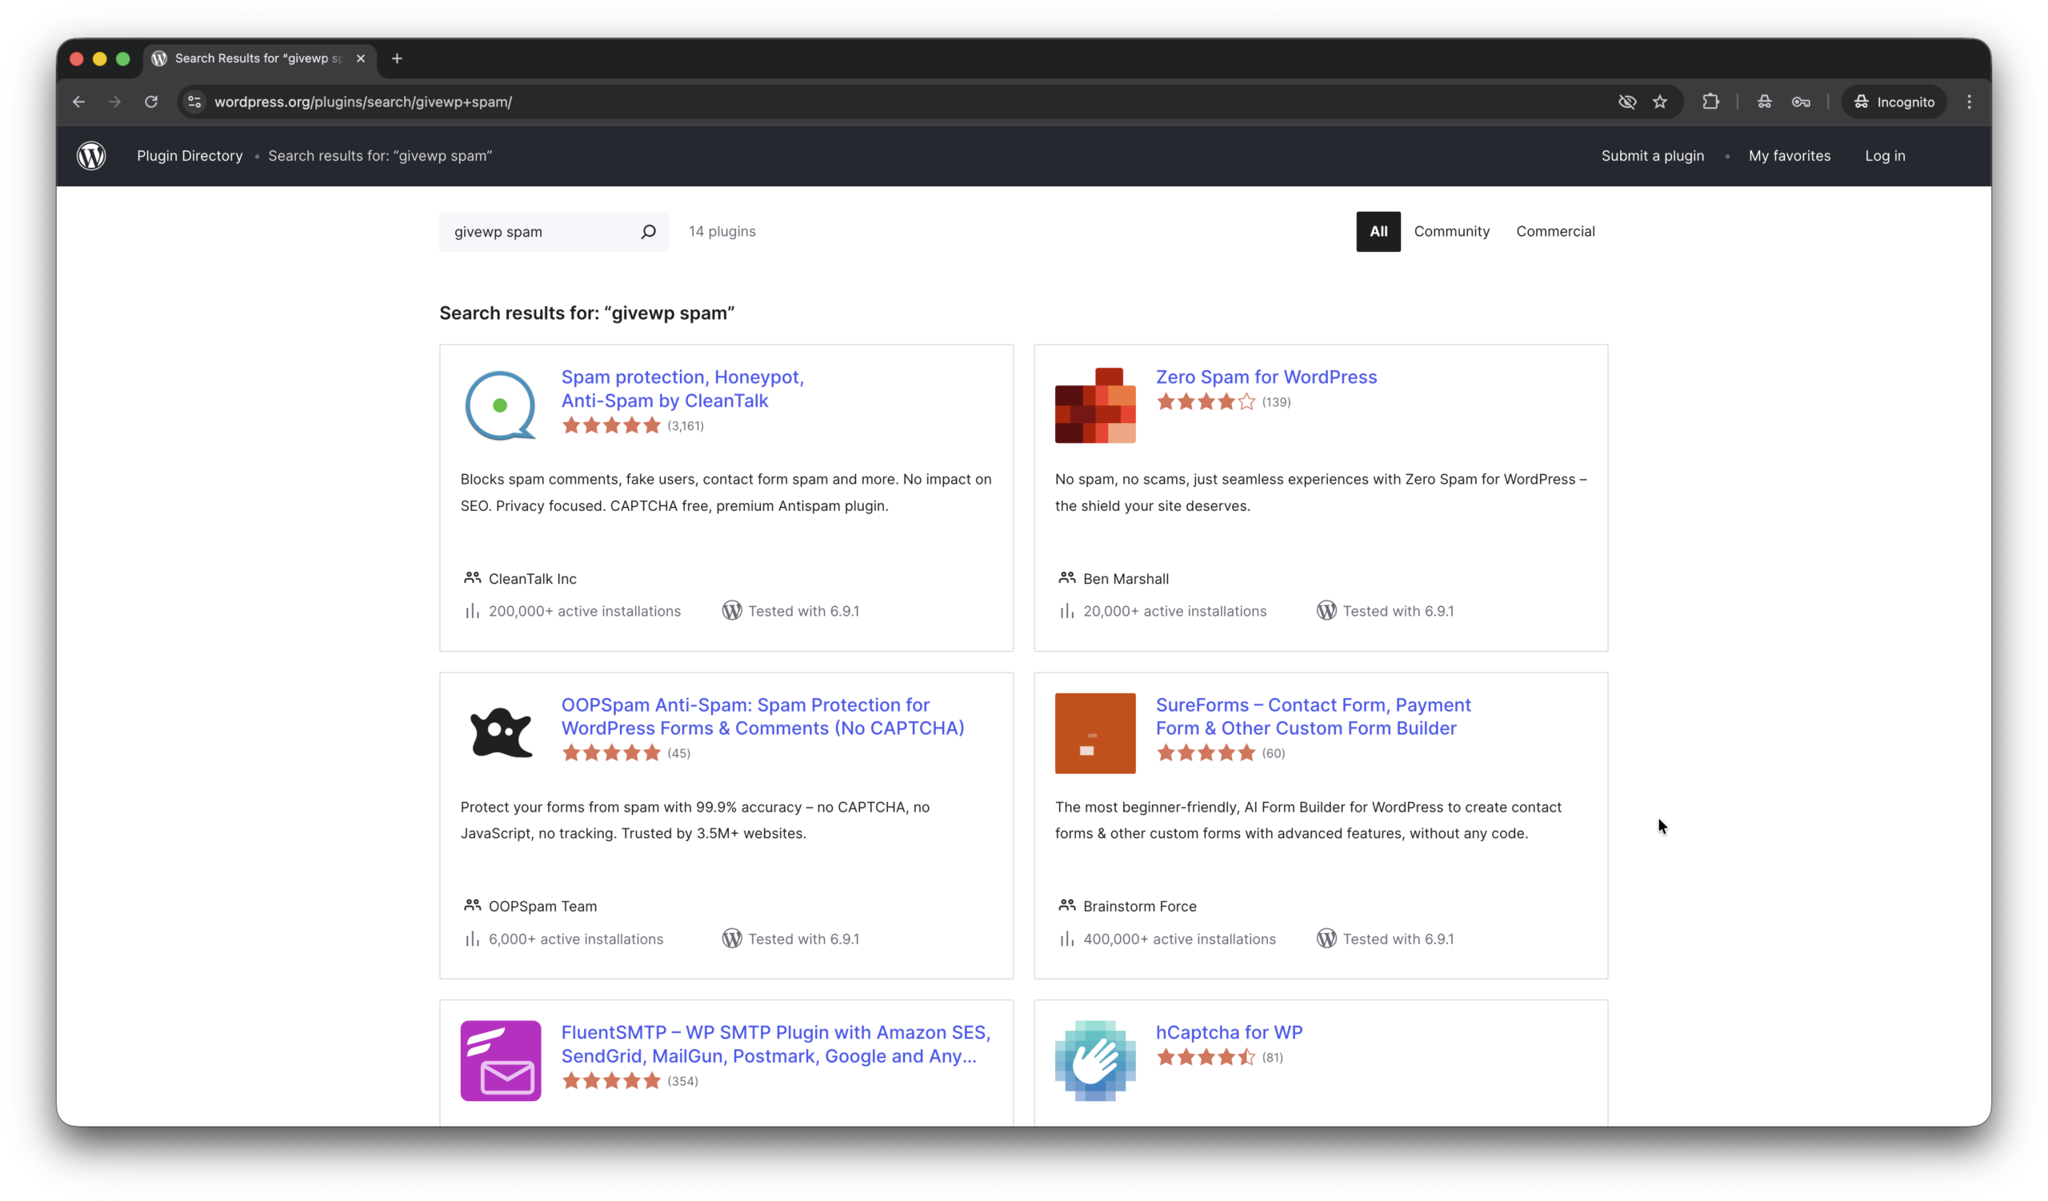2048x1201 pixels.
Task: Click the FluentSMTP purple envelope icon
Action: 500,1060
